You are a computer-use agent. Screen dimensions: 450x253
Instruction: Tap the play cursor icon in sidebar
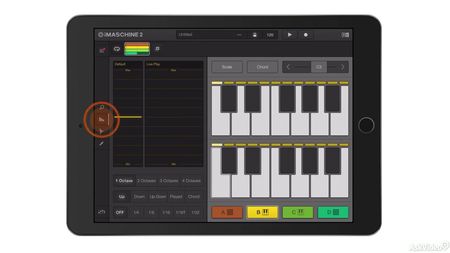101,131
